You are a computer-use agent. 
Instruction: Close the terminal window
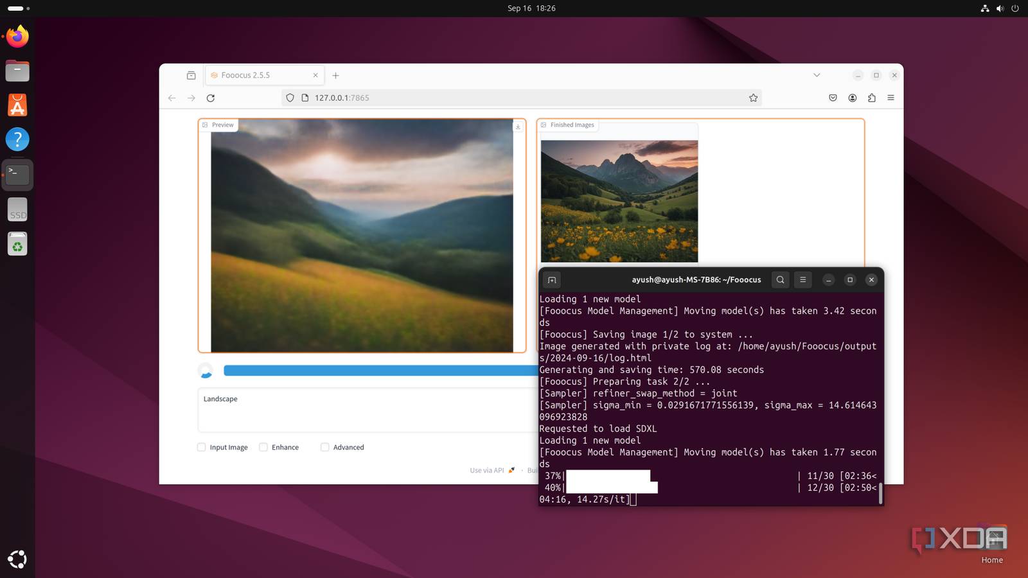click(871, 280)
